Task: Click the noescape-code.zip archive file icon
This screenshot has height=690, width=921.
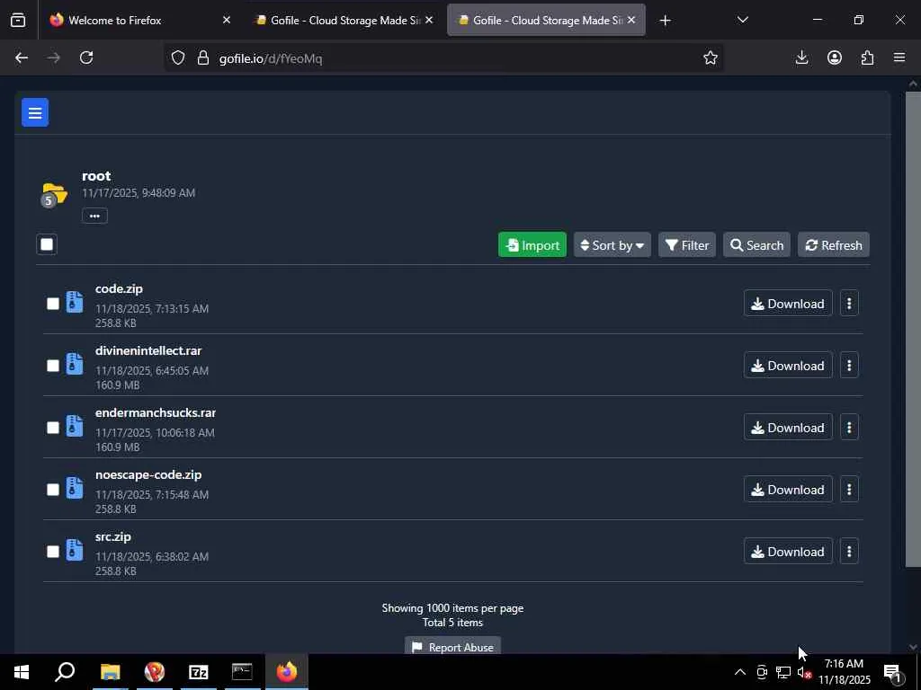Action: click(x=74, y=488)
